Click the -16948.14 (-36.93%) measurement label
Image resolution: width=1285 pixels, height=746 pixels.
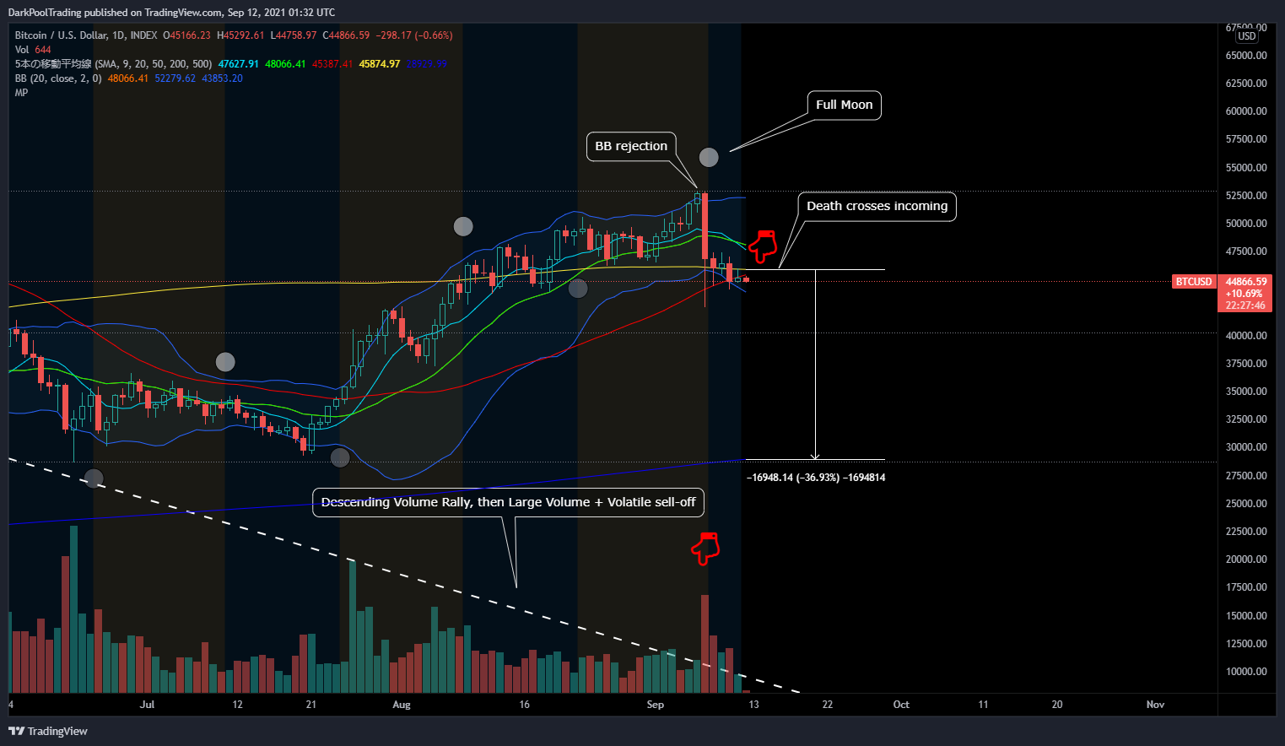[x=816, y=478]
